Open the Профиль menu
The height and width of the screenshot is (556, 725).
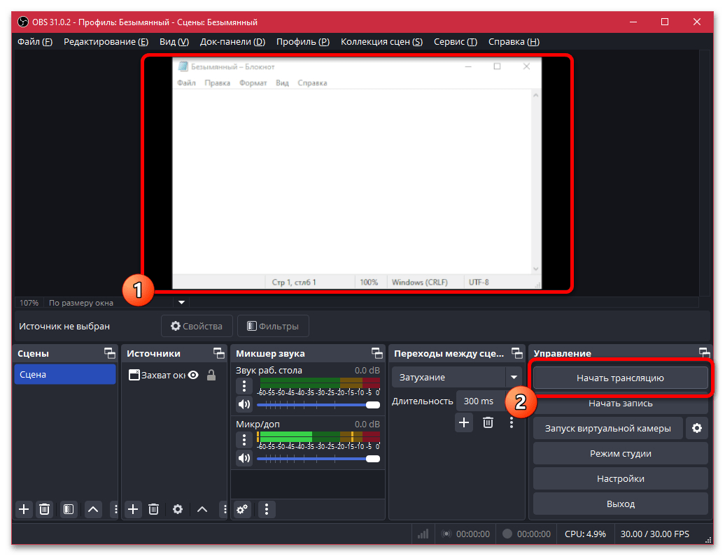(303, 41)
